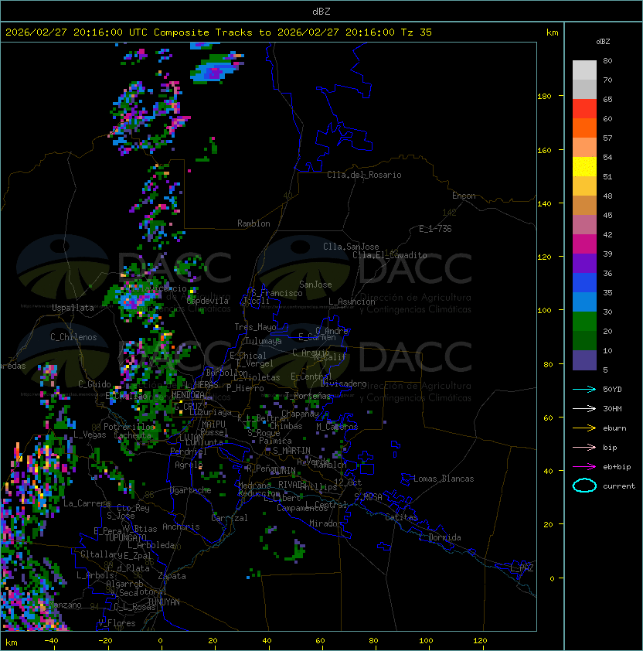Click the E_1-736 map label

point(435,229)
